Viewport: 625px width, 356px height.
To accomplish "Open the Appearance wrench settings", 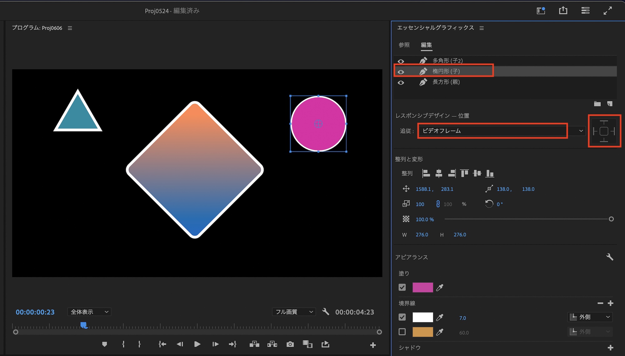I will point(610,257).
